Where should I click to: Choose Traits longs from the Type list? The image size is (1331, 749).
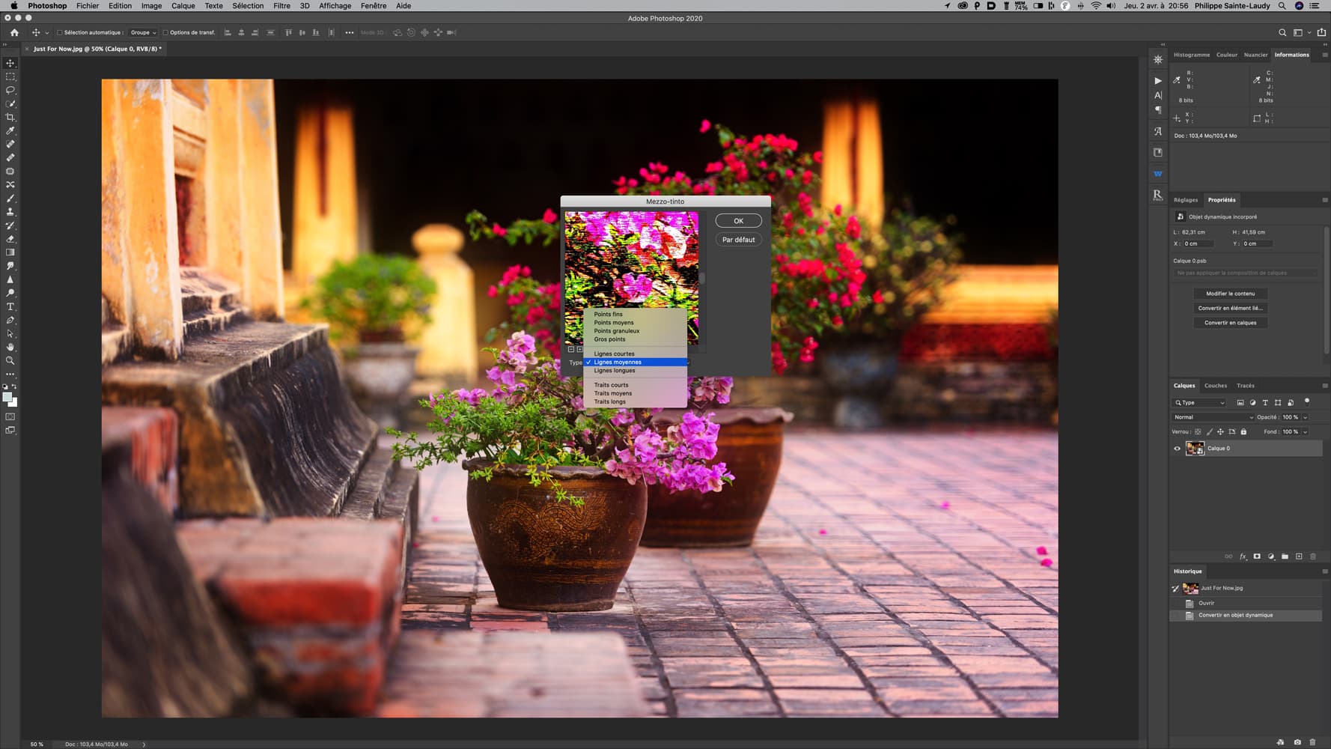point(610,402)
